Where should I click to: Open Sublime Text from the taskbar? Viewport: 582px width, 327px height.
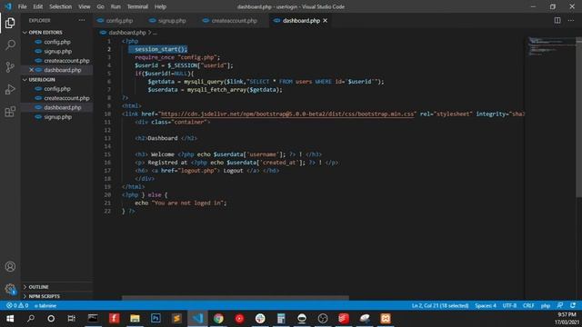[x=176, y=319]
